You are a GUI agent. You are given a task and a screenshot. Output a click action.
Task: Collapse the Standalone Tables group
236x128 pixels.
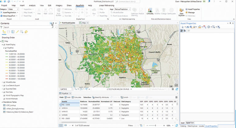[x=2, y=102]
